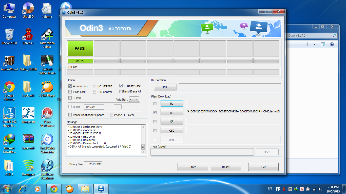This screenshot has height=194, width=346.
Task: Open the Computer desktop icon
Action: [9, 11]
